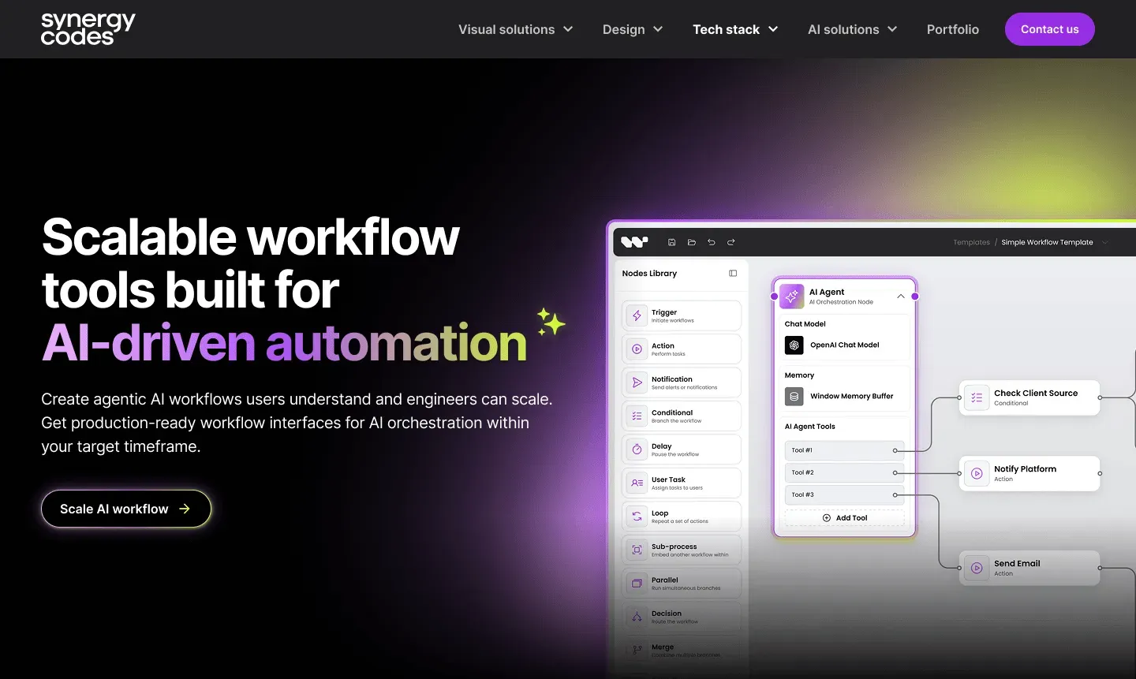Open the Visual solutions dropdown menu
Image resolution: width=1136 pixels, height=679 pixels.
click(516, 29)
